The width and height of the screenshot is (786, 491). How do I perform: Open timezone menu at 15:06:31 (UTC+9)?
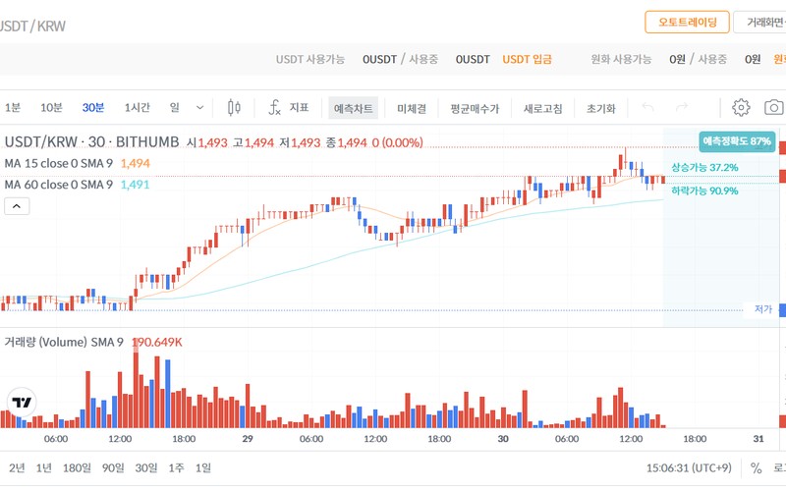click(689, 468)
